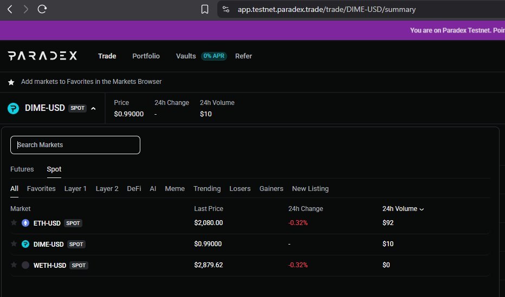Select the WETH-USD market name
The width and height of the screenshot is (505, 297).
coord(50,266)
